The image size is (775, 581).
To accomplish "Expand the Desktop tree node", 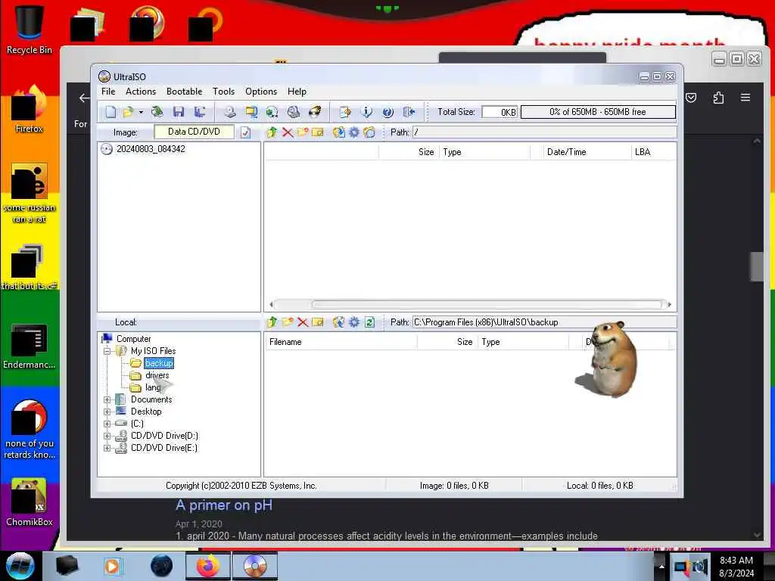I will (107, 412).
